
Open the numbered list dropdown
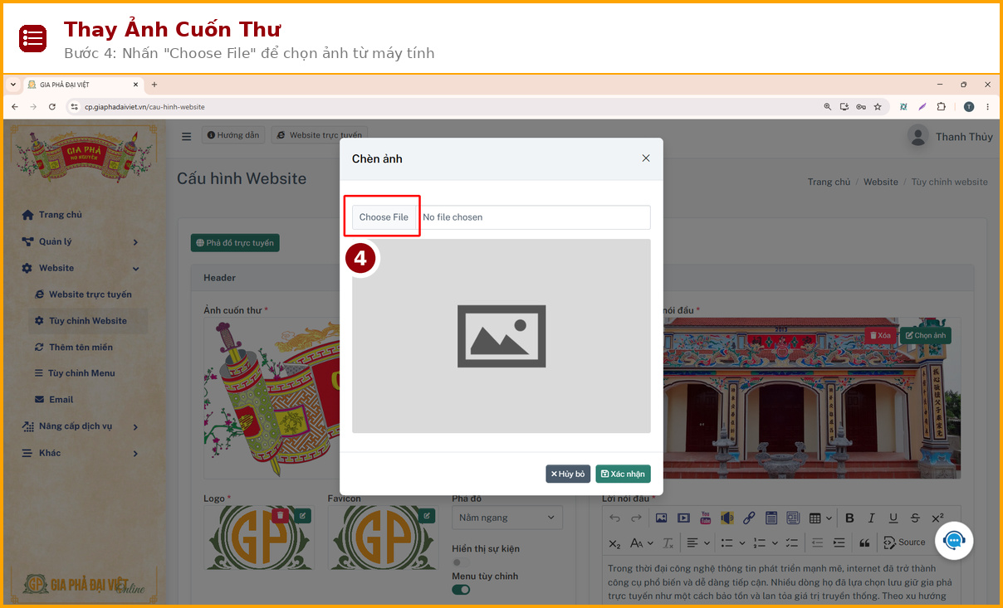click(x=764, y=543)
